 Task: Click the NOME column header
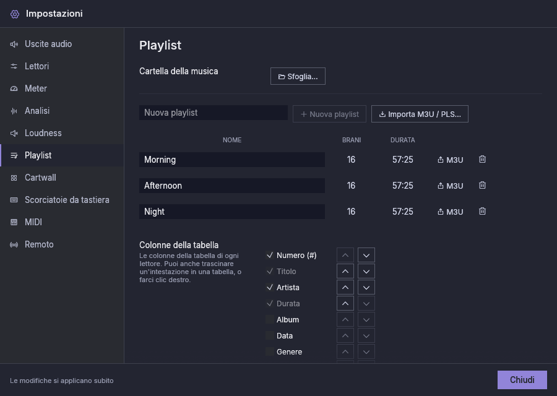[232, 140]
